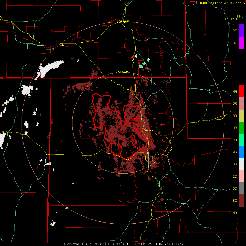Image resolution: width=246 pixels, height=246 pixels.
Task: Click the light pink IC legend swatch
Action: click(x=241, y=176)
